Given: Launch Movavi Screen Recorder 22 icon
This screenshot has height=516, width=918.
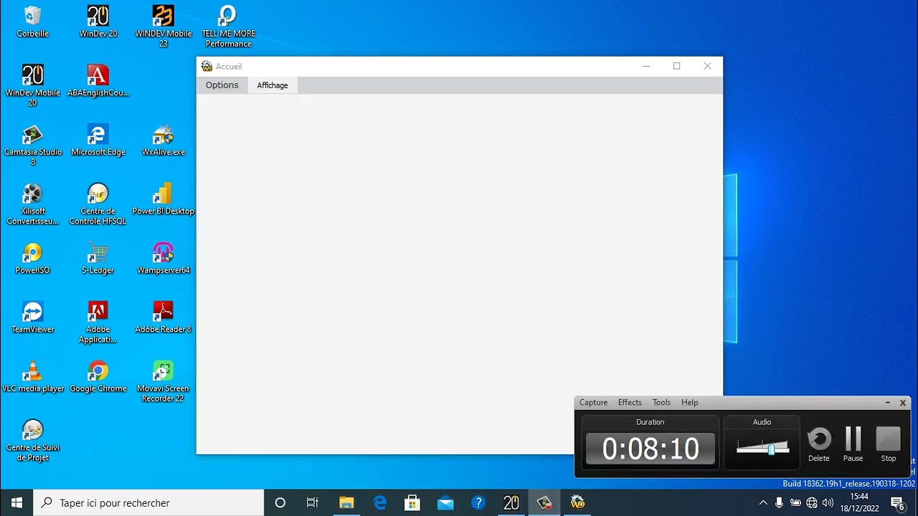Looking at the screenshot, I should (x=164, y=381).
